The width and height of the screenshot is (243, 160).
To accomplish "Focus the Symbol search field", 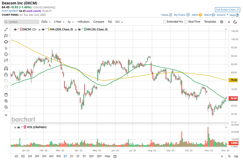I will pyautogui.click(x=22, y=22).
